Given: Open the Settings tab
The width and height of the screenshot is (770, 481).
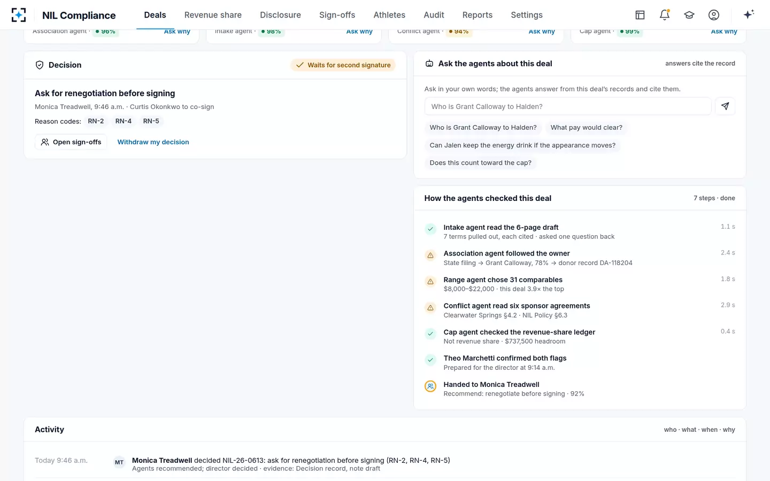Looking at the screenshot, I should (x=527, y=15).
